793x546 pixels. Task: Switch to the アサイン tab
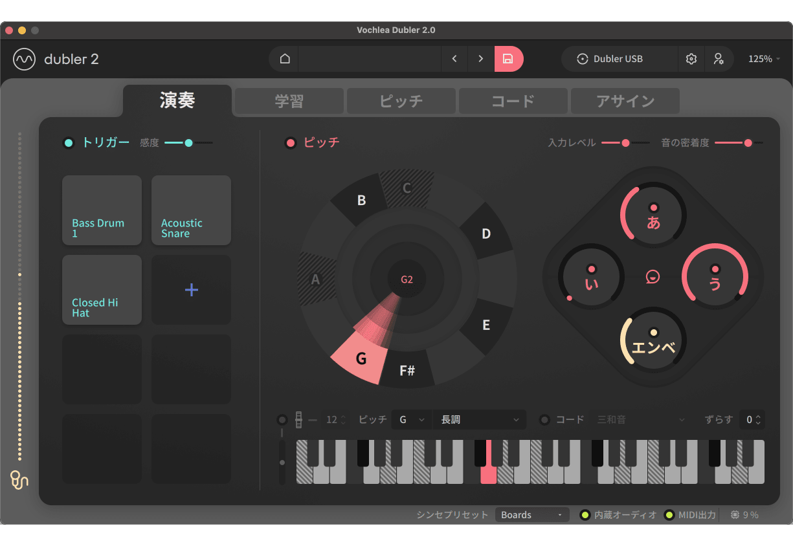(625, 102)
